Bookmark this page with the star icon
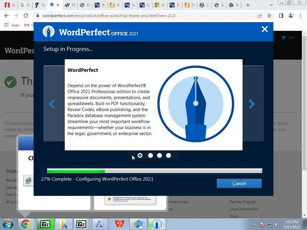 269,16
